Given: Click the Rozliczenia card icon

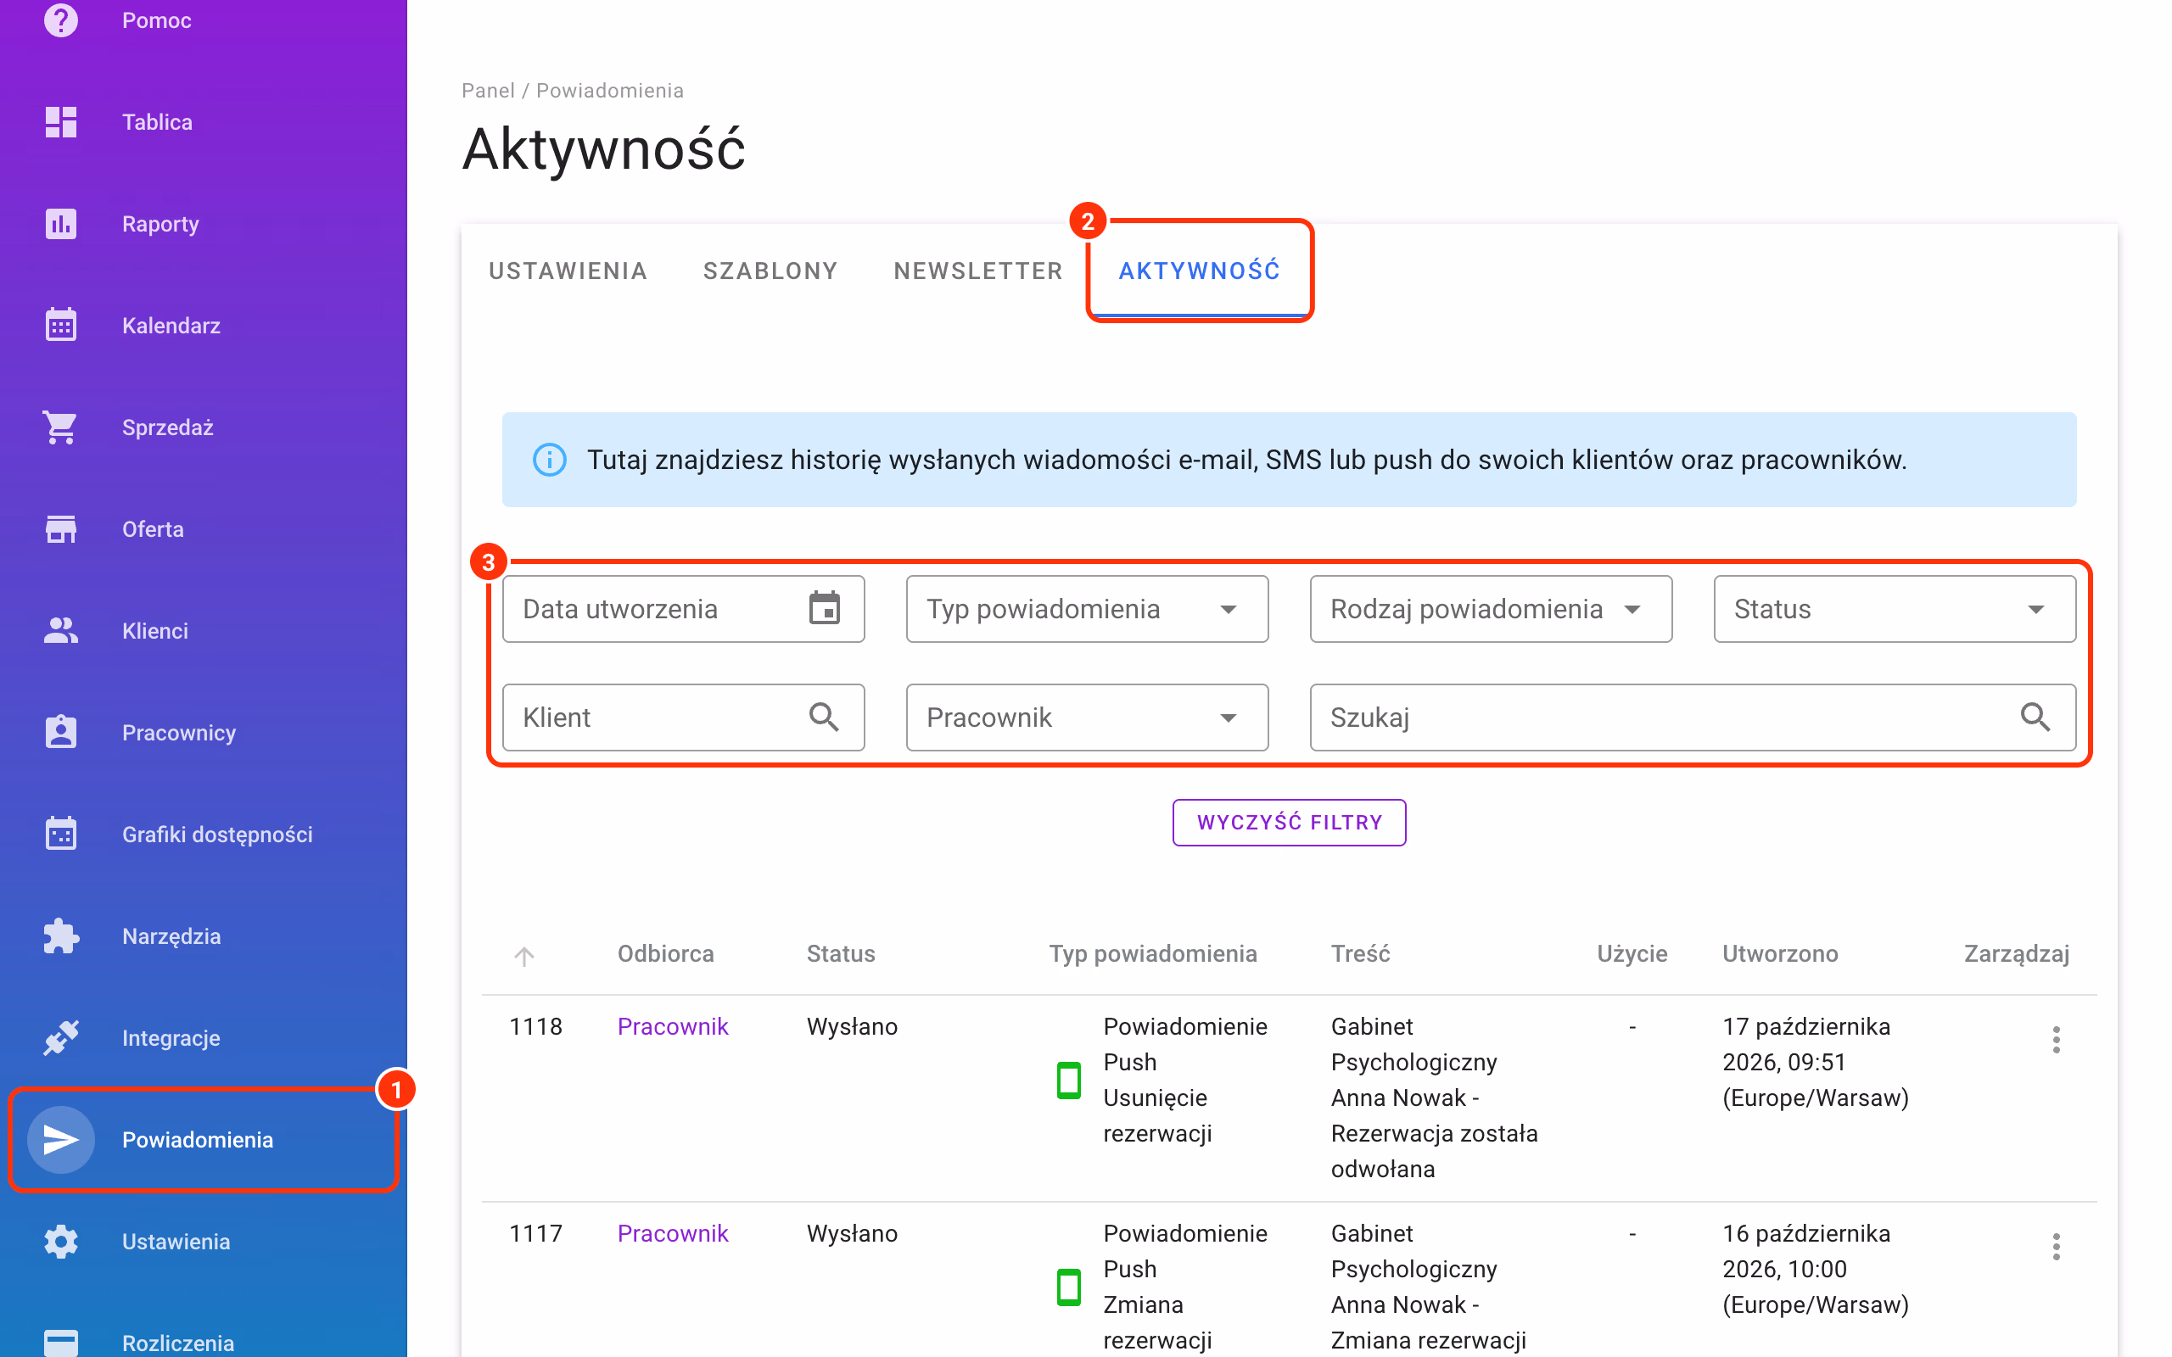Looking at the screenshot, I should click(60, 1343).
